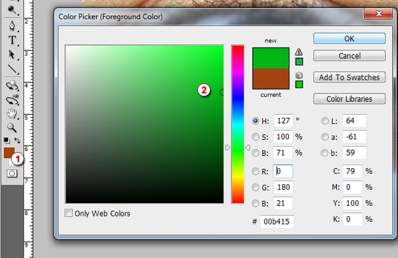398x258 pixels.
Task: Select the S saturation radio button
Action: point(256,137)
